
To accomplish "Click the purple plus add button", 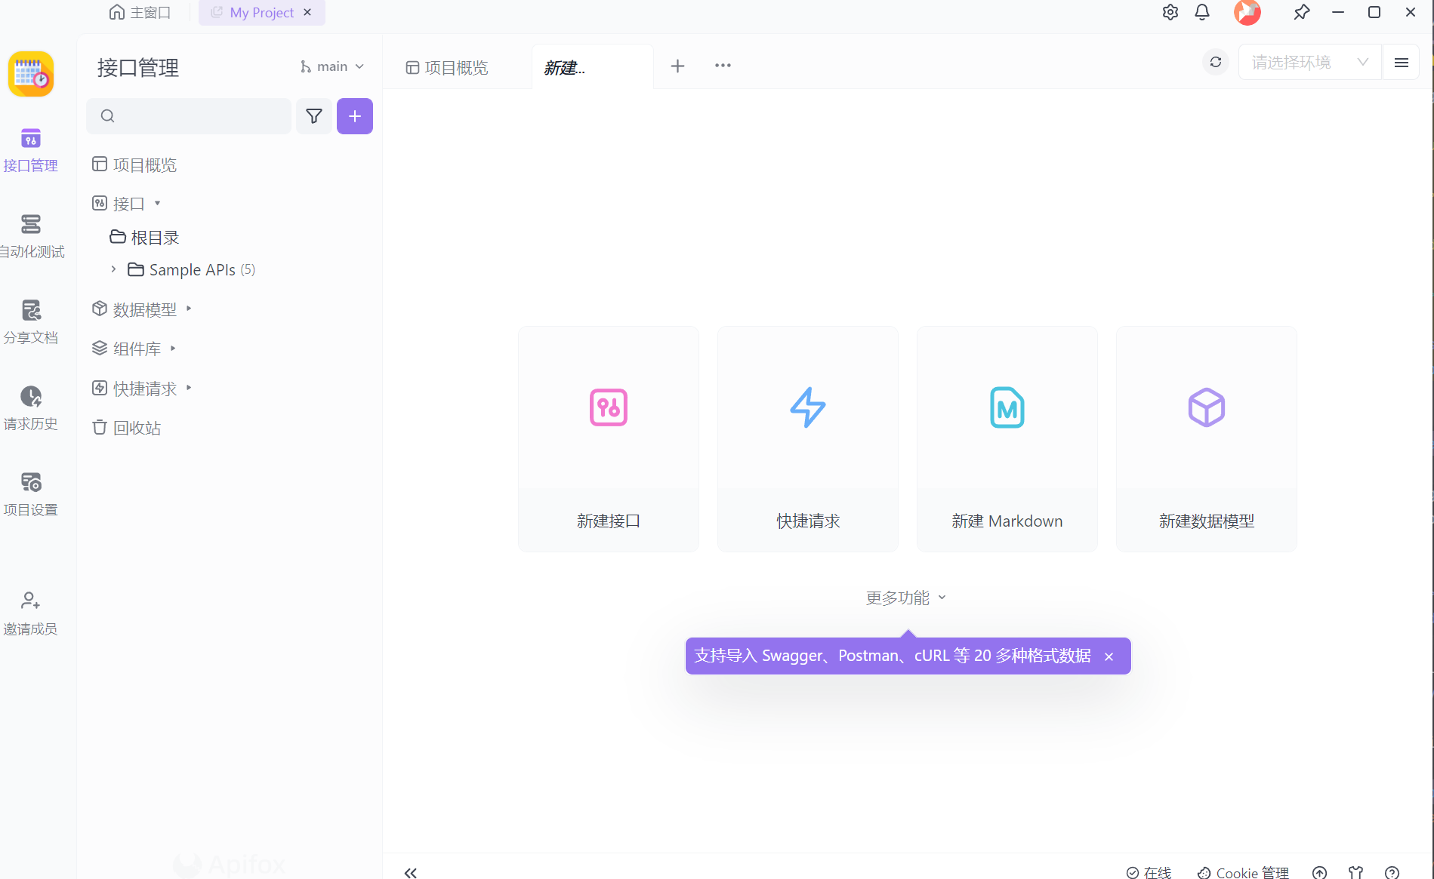I will pos(355,116).
